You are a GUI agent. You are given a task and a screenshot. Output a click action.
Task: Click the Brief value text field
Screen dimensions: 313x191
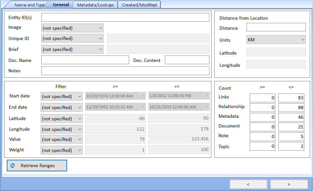(x=158, y=49)
